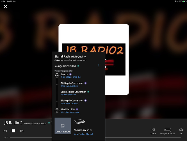Select the 16bit to 64bit Float stage
Image resolution: width=187 pixels, height=141 pixels.
tap(69, 86)
